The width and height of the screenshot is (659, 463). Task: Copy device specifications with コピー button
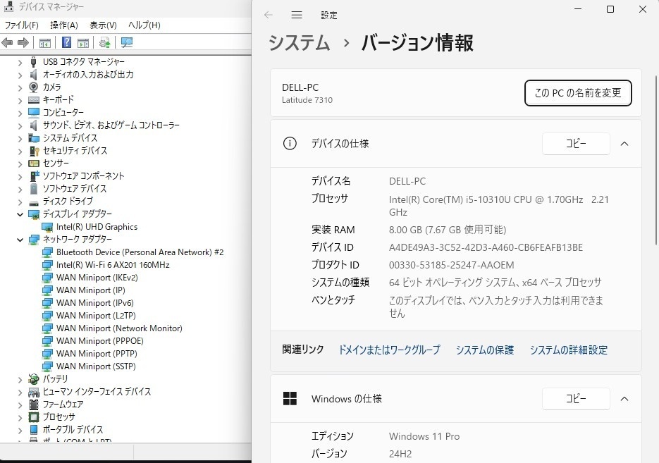point(576,144)
